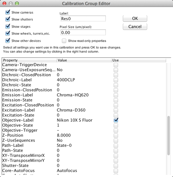This screenshot has width=173, height=177.
Task: Click the State-0 value for Path-Label
Action: click(x=84, y=146)
